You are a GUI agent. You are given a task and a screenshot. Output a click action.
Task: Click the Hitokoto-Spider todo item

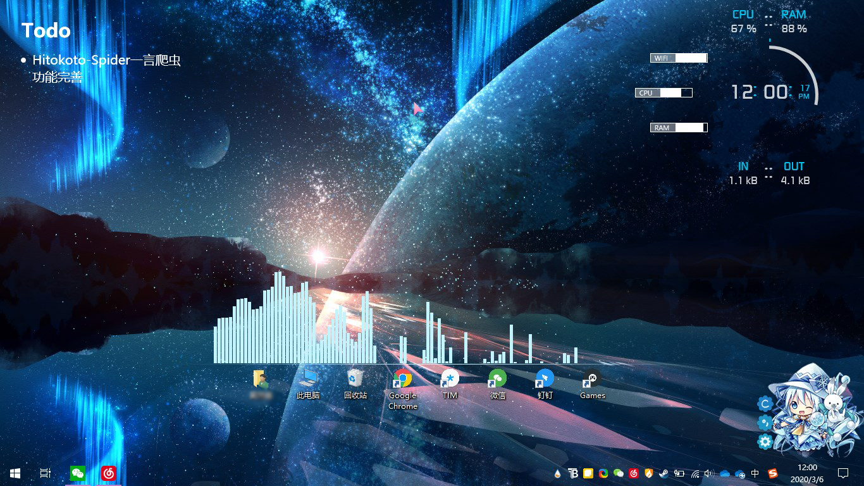[106, 61]
